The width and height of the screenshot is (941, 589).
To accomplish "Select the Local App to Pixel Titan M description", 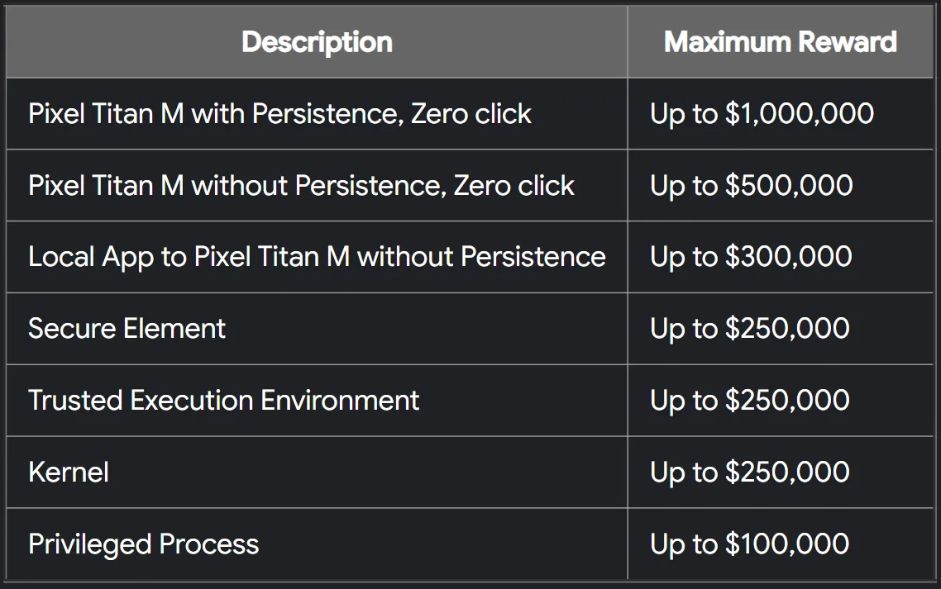I will coord(317,257).
